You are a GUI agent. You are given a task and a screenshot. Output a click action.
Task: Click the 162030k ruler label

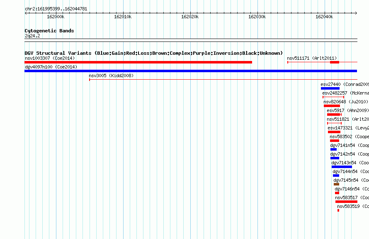[x=257, y=17]
